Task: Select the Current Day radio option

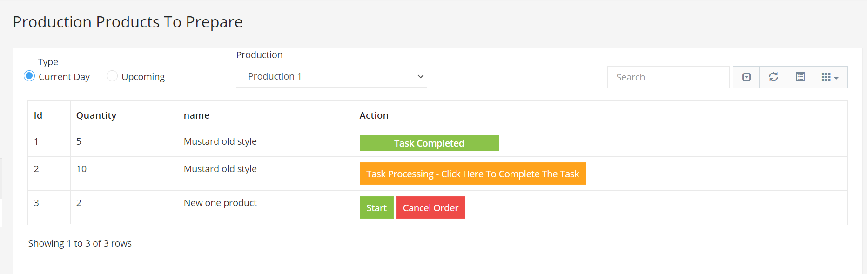Action: (29, 76)
